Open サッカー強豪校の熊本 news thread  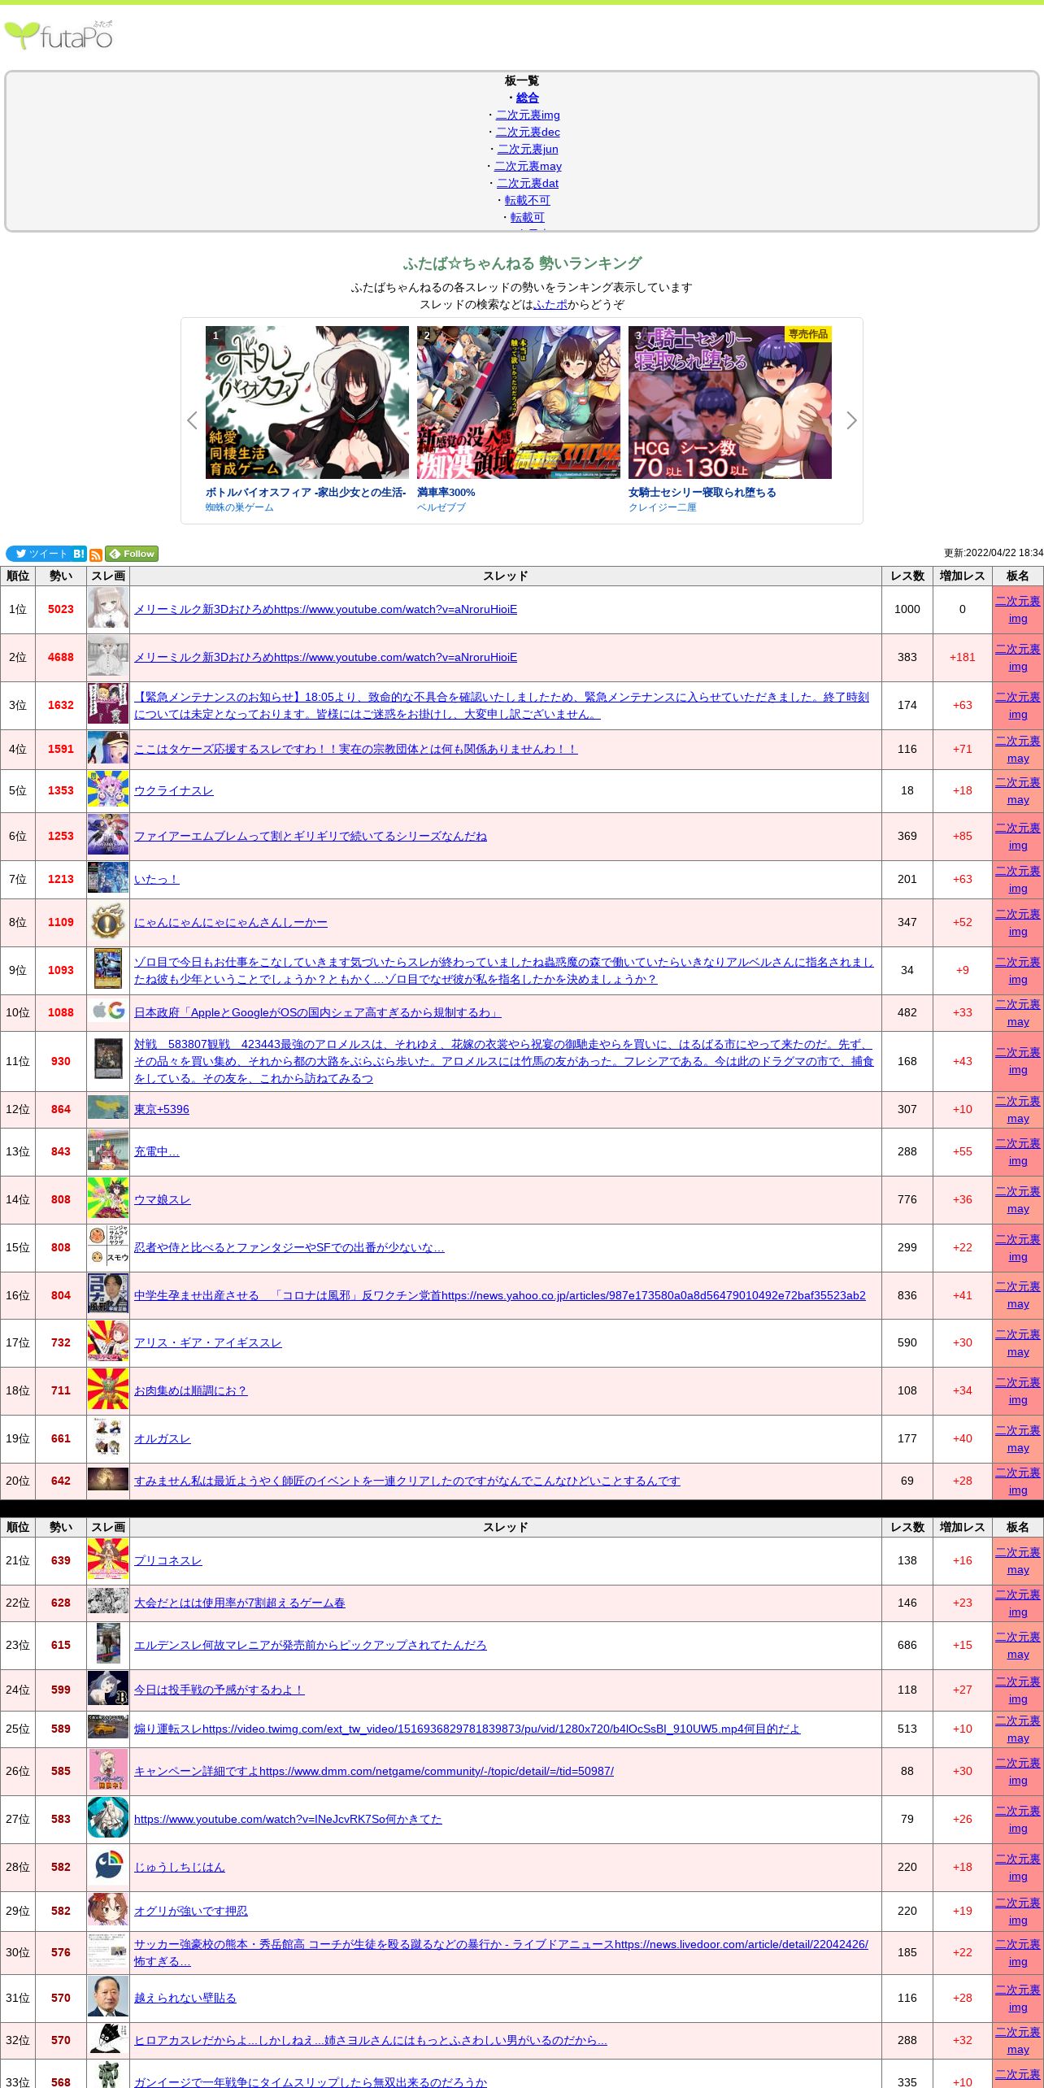(x=502, y=1953)
